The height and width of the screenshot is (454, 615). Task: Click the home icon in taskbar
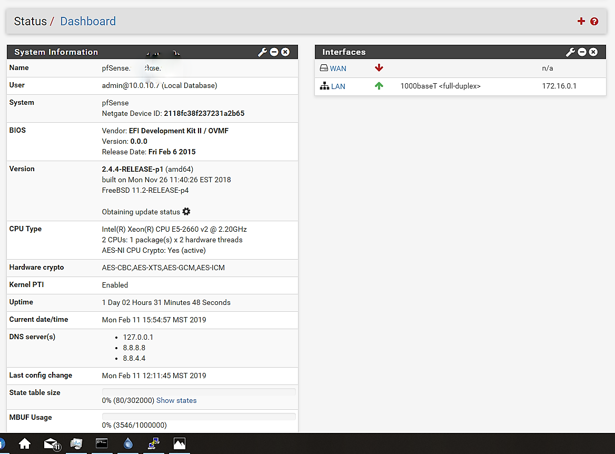tap(25, 443)
